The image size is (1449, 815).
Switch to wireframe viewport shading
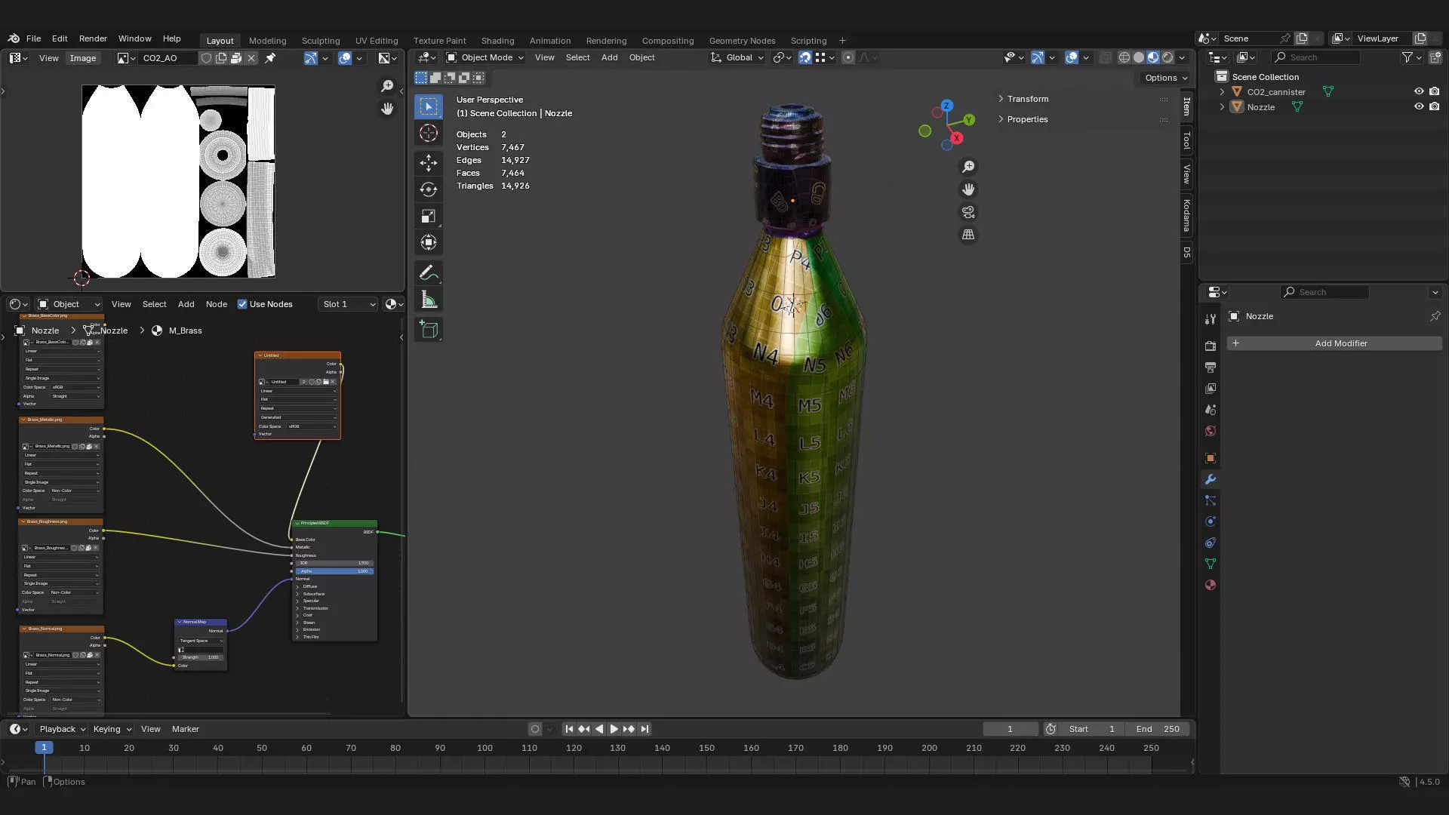click(1124, 57)
